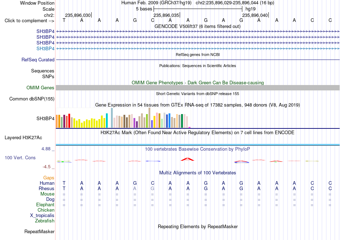Click the 235,896,040 ruler coordinate
The width and height of the screenshot is (340, 240).
(x=255, y=15)
